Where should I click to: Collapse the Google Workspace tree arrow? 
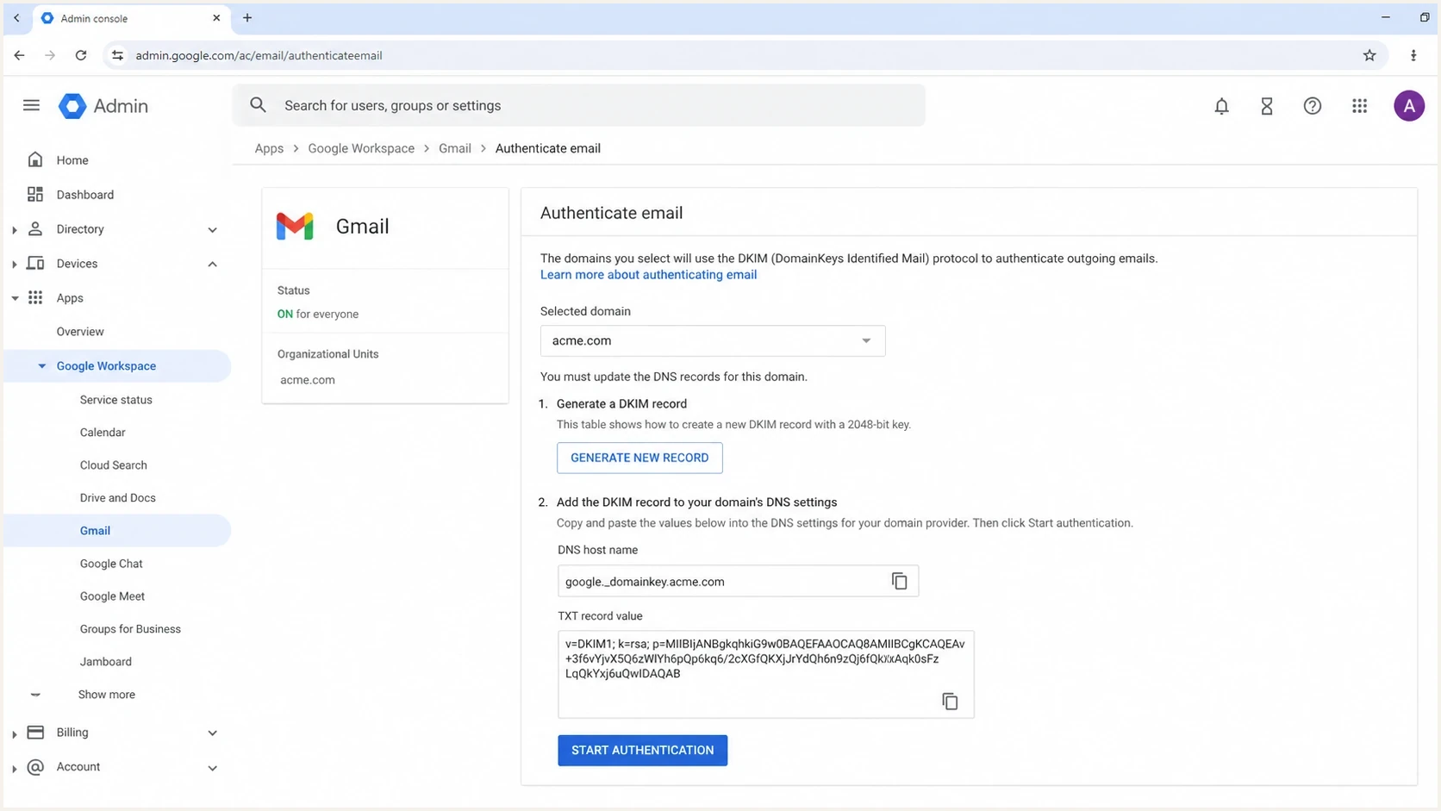pyautogui.click(x=41, y=365)
